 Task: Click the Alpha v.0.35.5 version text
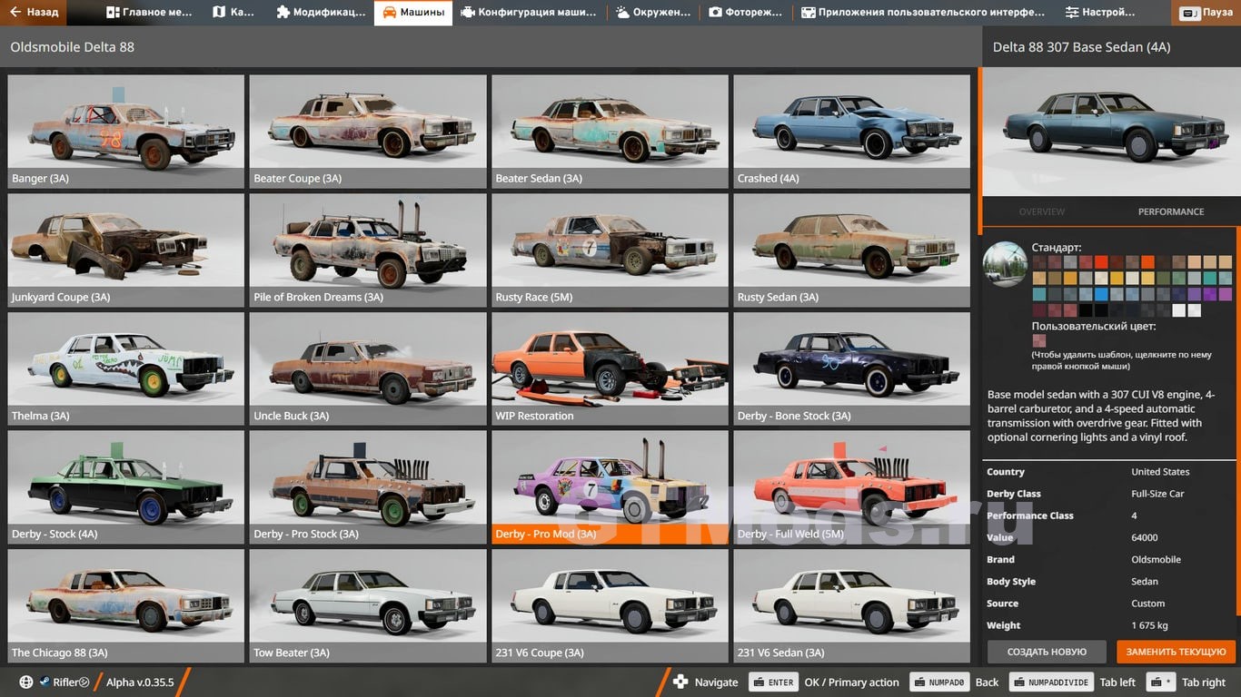point(140,682)
